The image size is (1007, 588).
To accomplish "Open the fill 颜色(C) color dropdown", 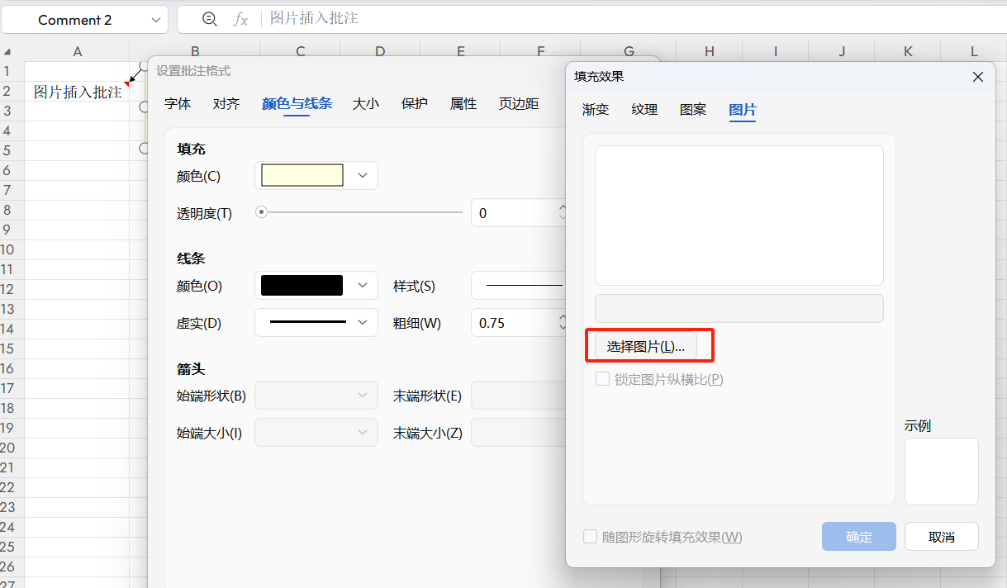I will click(362, 175).
